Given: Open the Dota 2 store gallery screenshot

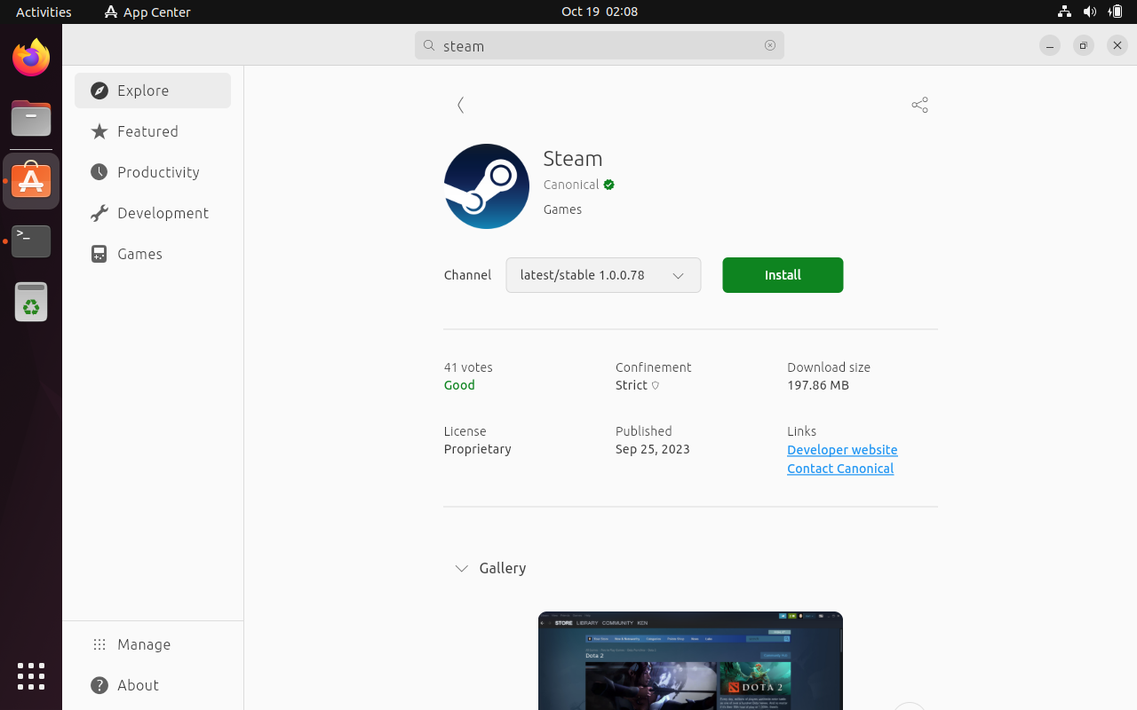Looking at the screenshot, I should [x=690, y=660].
